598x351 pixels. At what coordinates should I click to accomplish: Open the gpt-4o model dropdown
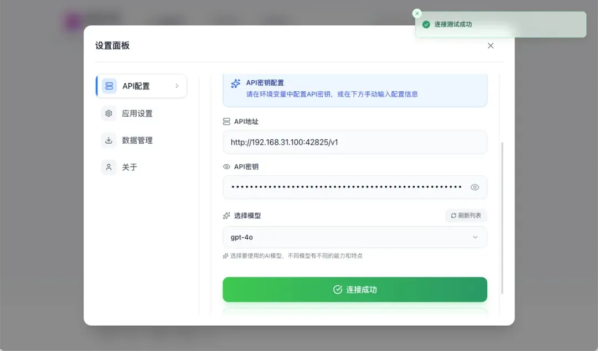354,237
